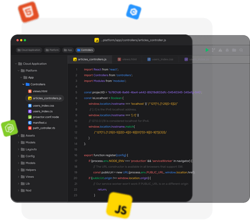Viewport: 250px width, 220px height.
Task: Switch to the users_index.css tab
Action: point(160,59)
